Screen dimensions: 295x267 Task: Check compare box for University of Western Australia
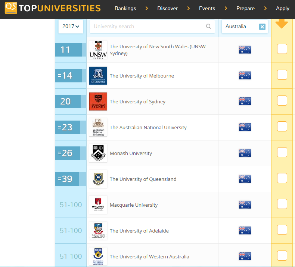point(282,256)
